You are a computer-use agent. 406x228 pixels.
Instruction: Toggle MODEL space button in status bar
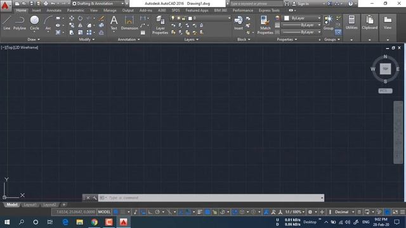(104, 212)
